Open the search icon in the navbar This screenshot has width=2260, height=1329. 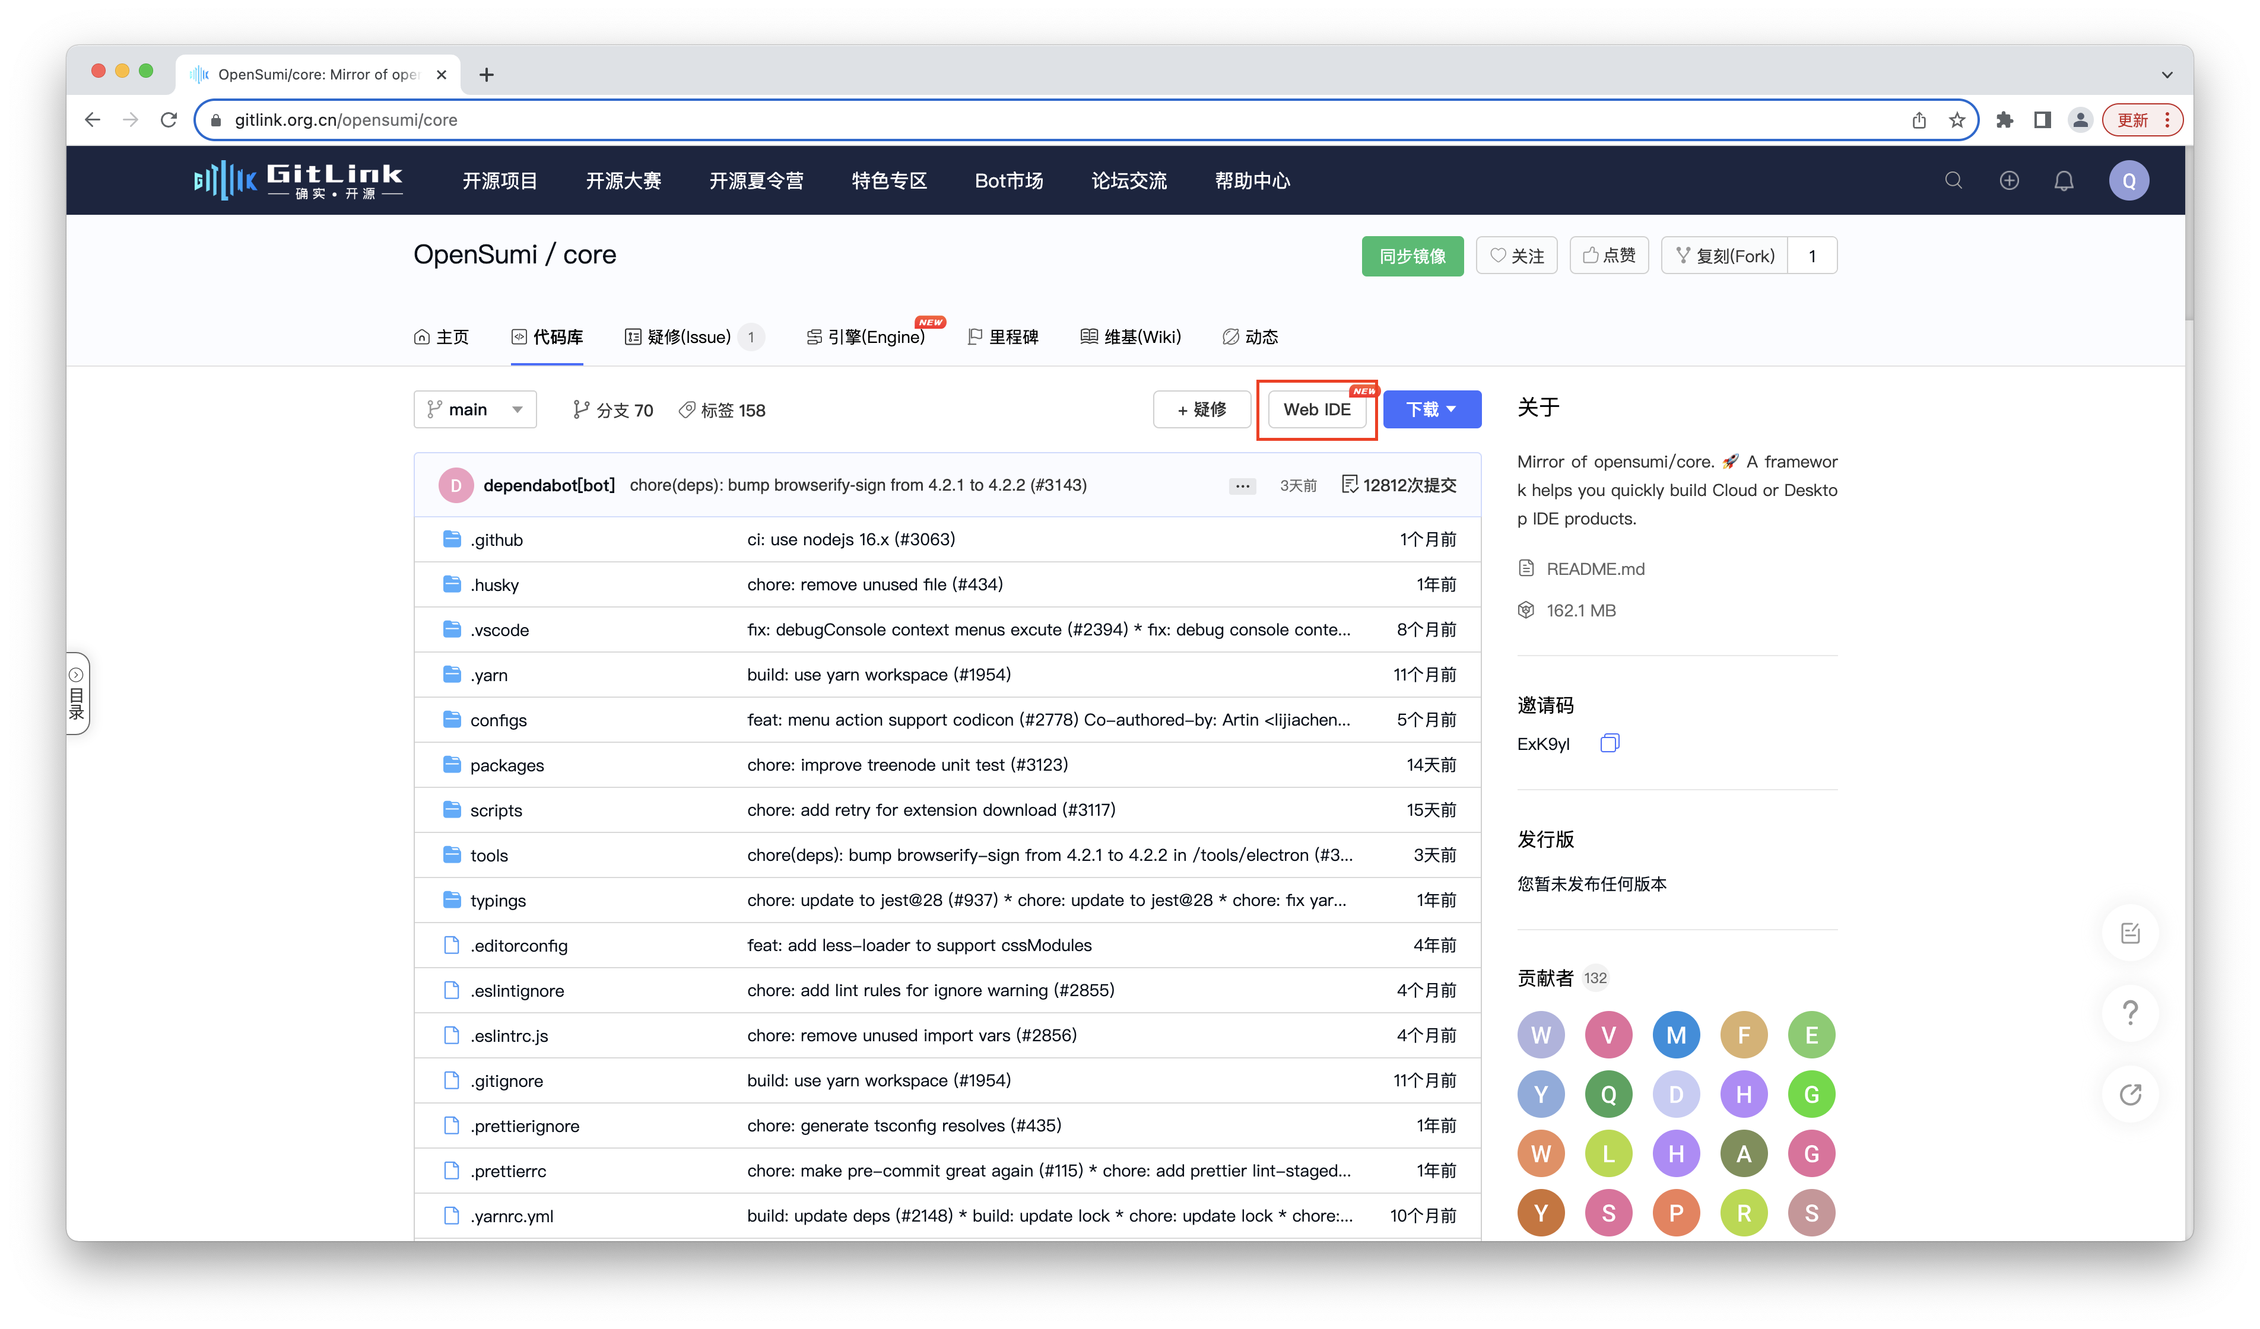click(1953, 180)
